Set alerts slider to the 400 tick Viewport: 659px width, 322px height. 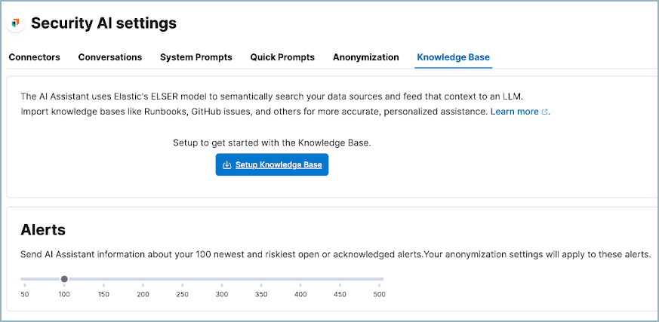point(300,280)
